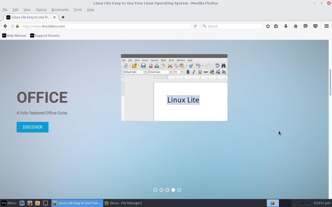Open the View menu

27,10
